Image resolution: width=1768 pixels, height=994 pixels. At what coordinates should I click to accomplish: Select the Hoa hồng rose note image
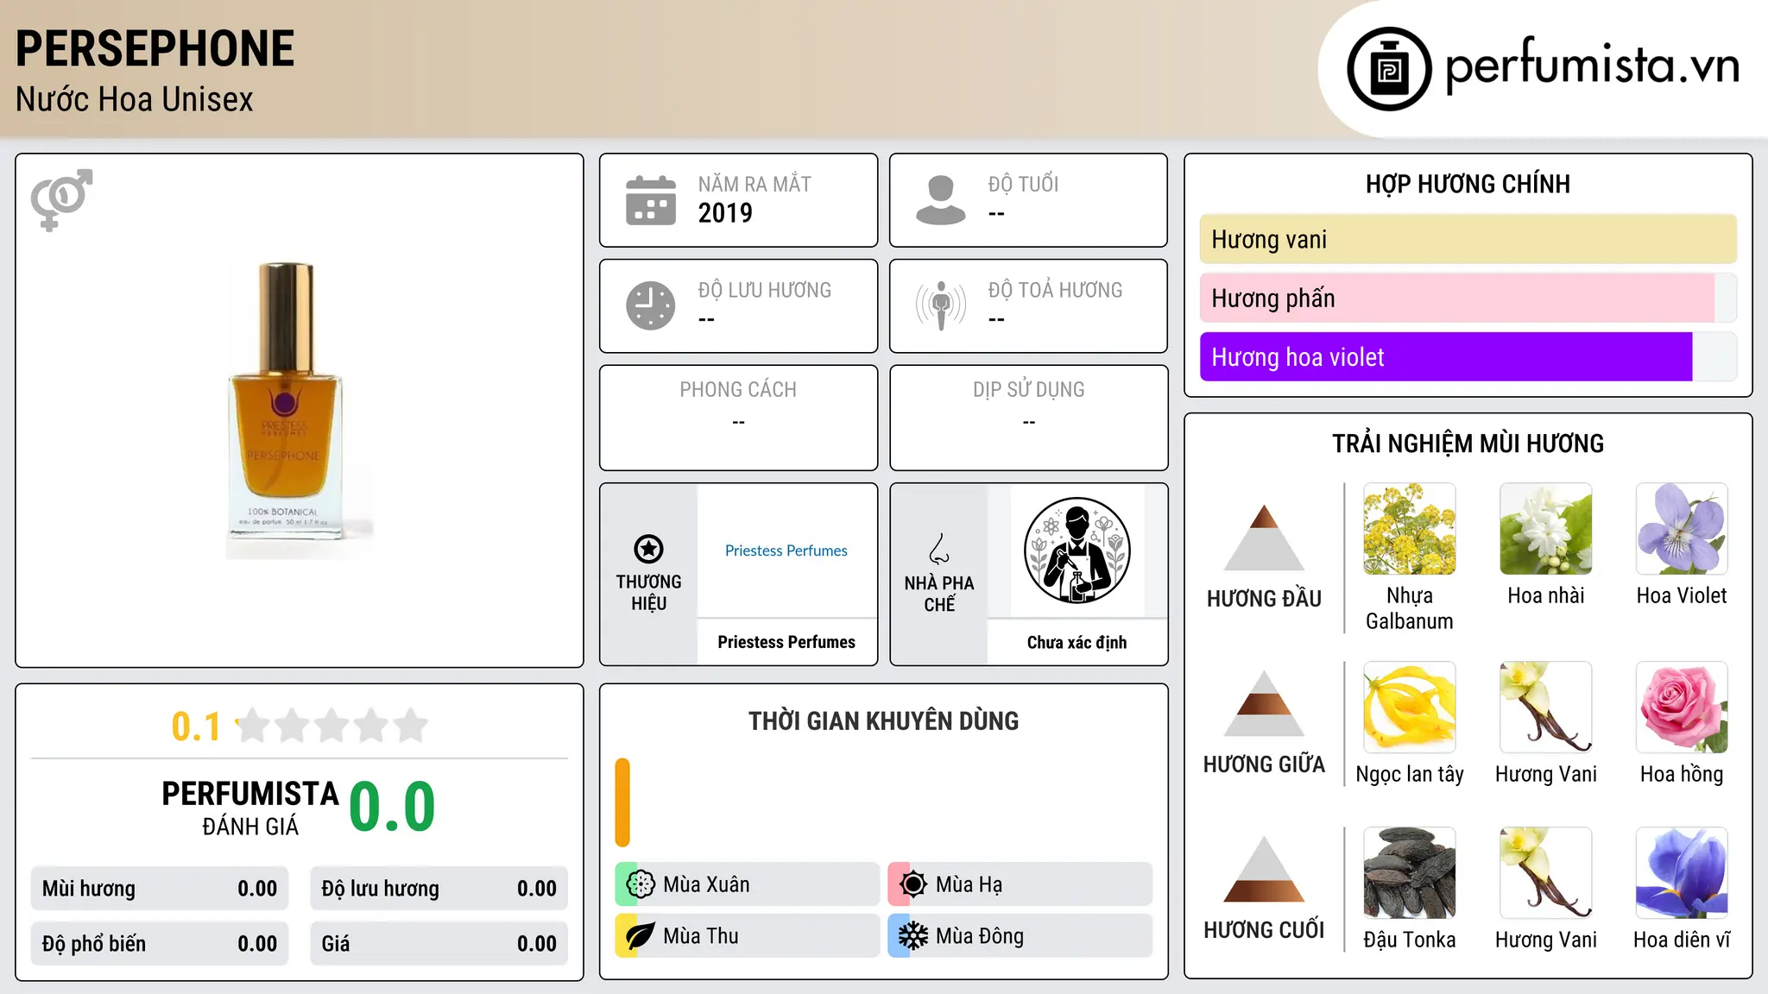[1683, 708]
